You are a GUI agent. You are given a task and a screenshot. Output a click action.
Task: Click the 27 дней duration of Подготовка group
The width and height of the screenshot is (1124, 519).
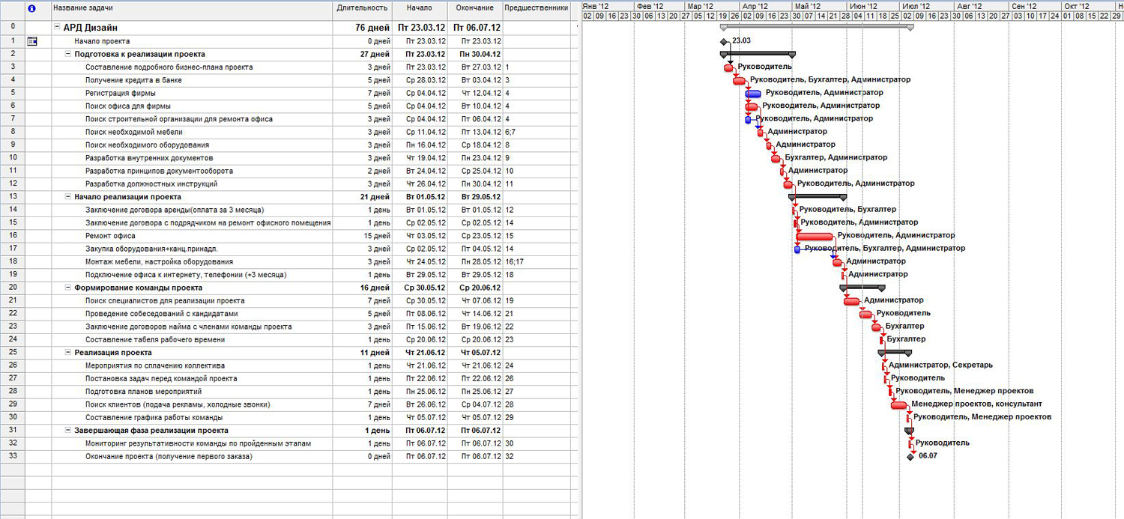click(362, 54)
